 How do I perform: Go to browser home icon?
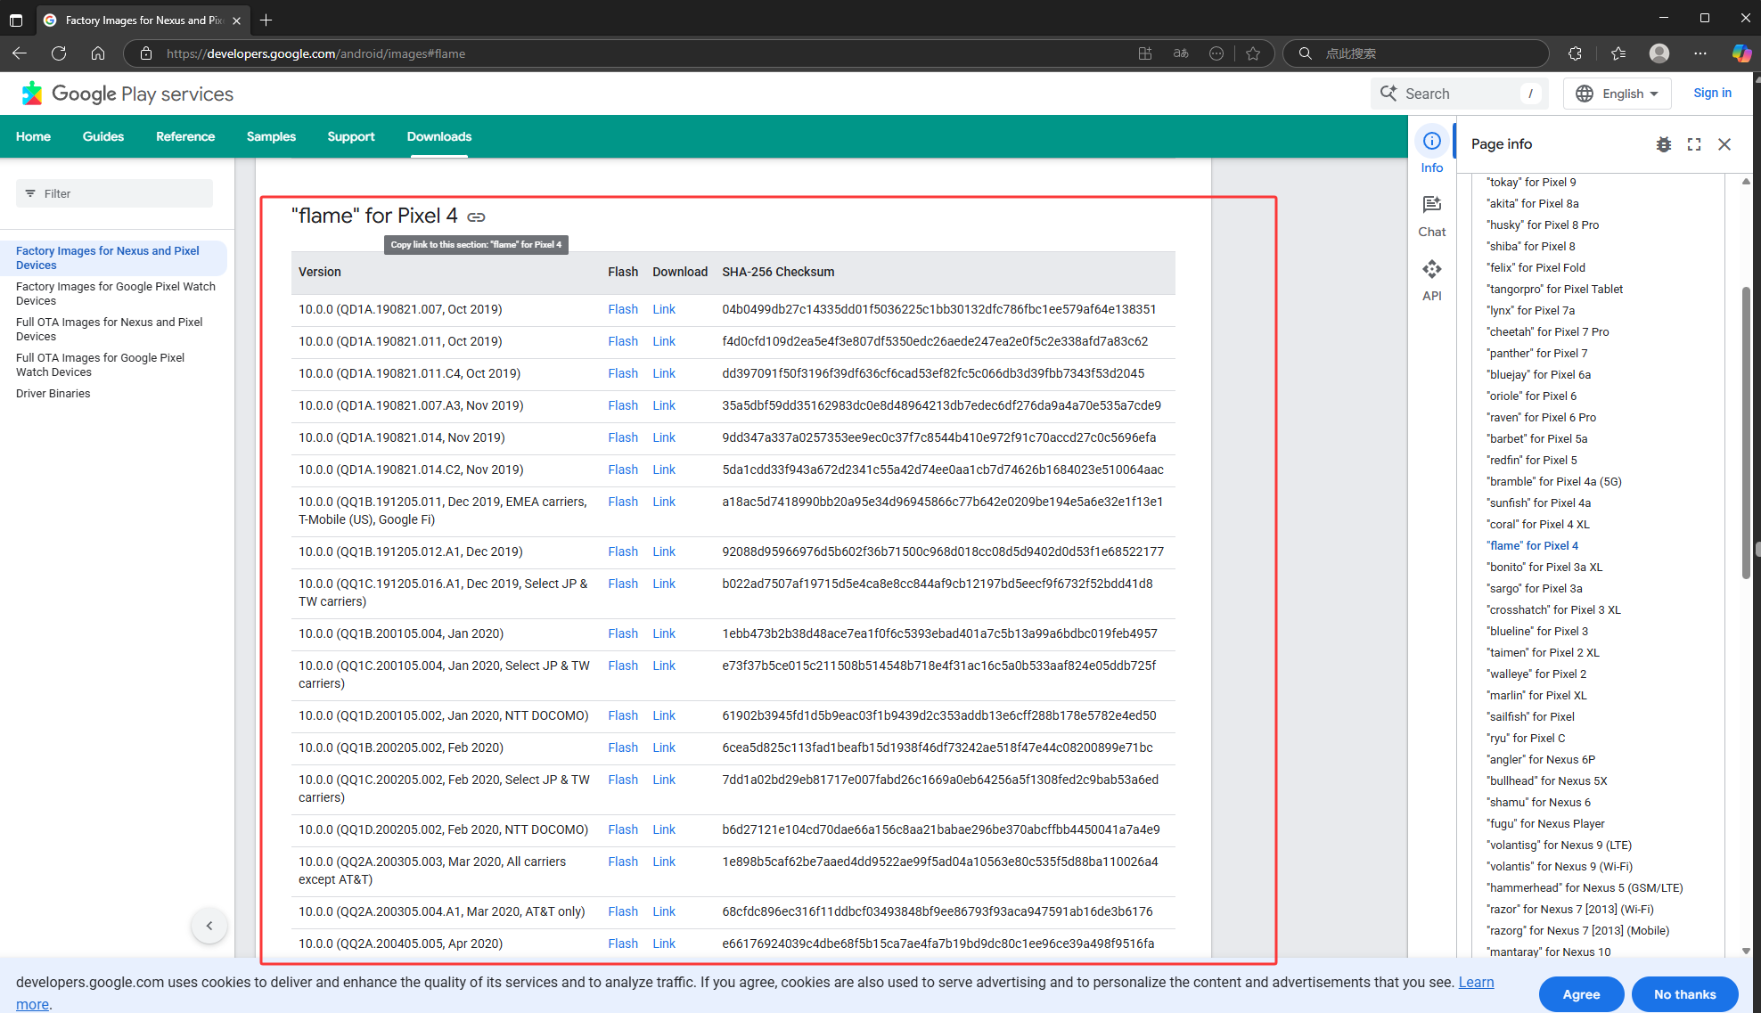tap(98, 53)
